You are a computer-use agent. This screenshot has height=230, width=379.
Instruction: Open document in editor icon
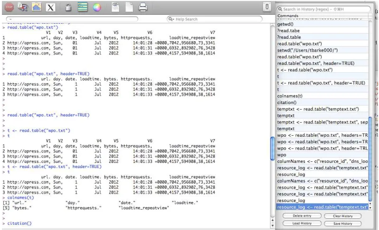115,7
